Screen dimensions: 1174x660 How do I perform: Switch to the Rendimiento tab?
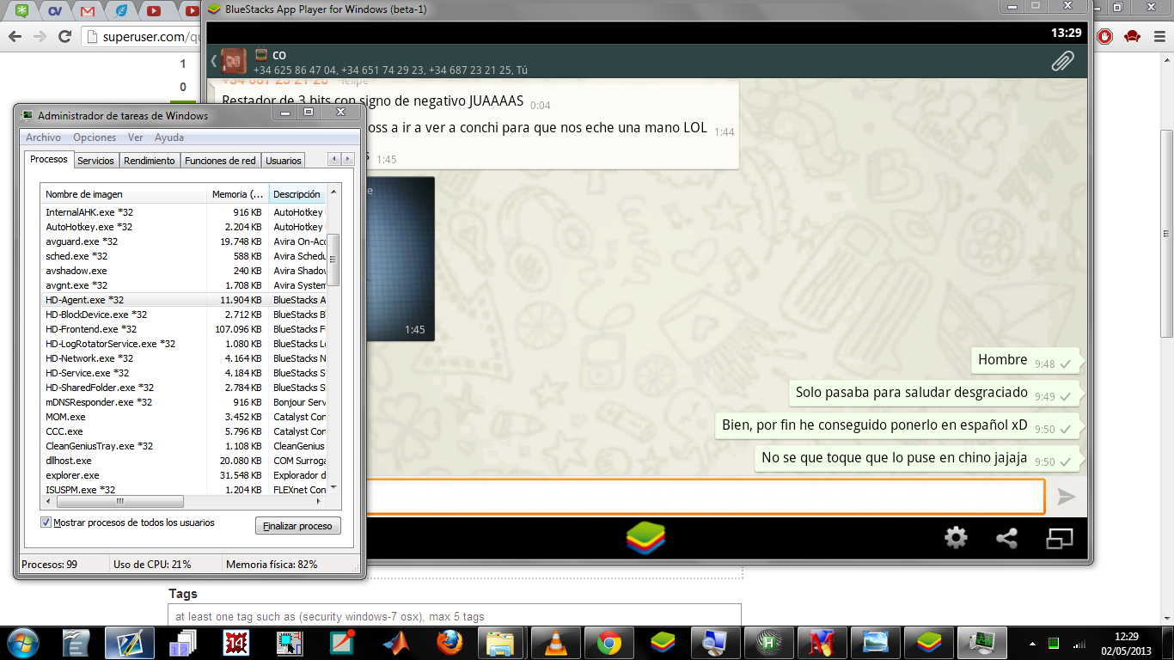(x=150, y=161)
